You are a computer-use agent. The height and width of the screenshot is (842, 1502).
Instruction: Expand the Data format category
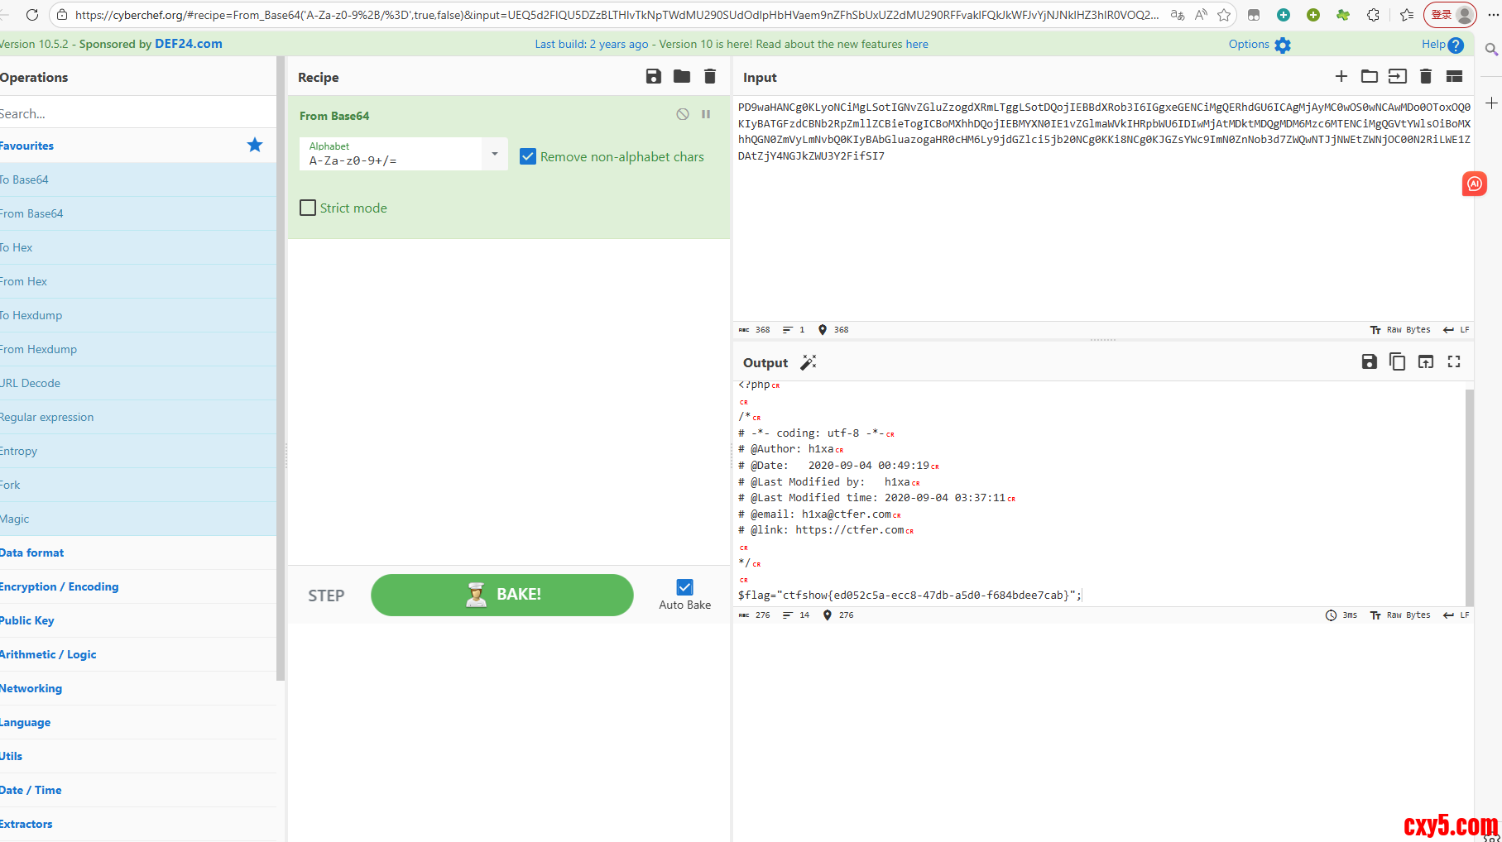[x=33, y=553]
